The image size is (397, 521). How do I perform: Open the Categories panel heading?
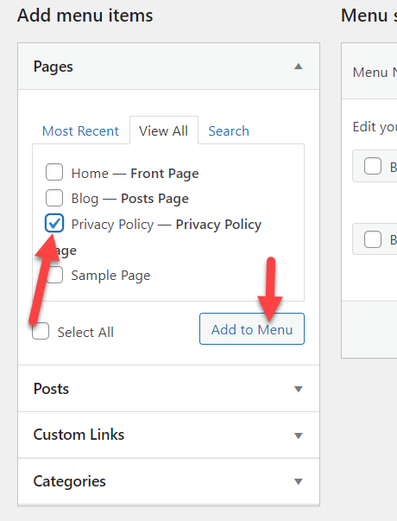click(69, 481)
